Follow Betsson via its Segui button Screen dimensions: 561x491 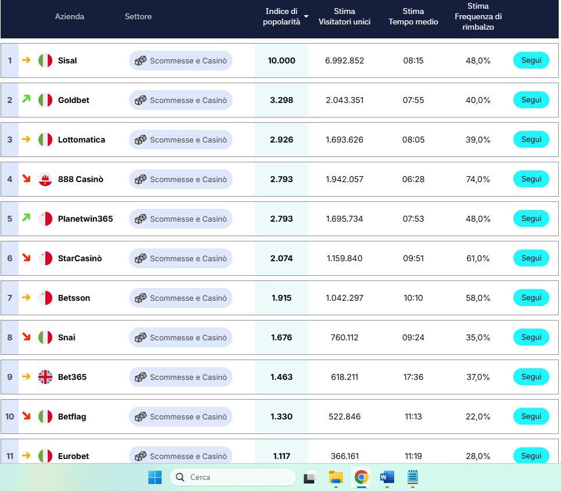tap(531, 298)
